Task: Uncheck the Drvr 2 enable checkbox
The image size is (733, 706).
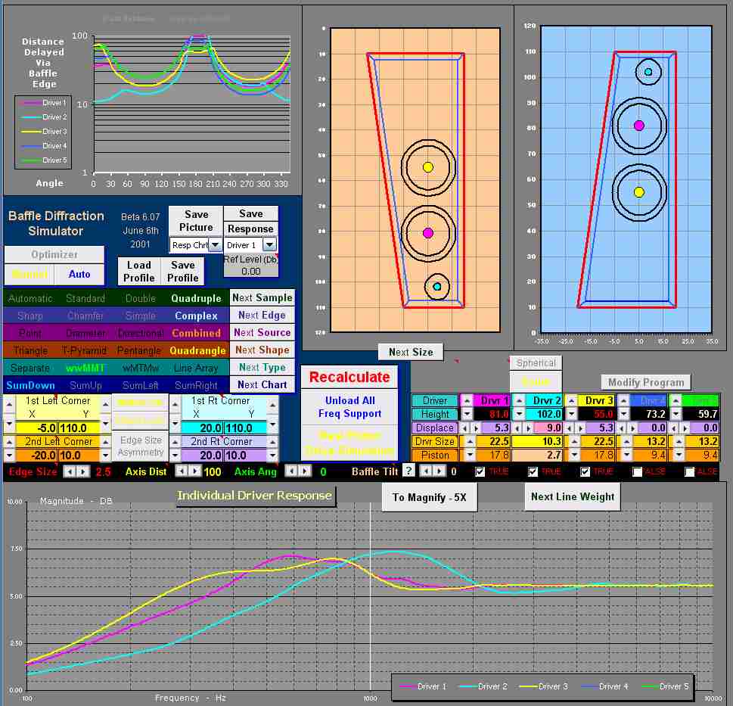Action: [x=533, y=471]
